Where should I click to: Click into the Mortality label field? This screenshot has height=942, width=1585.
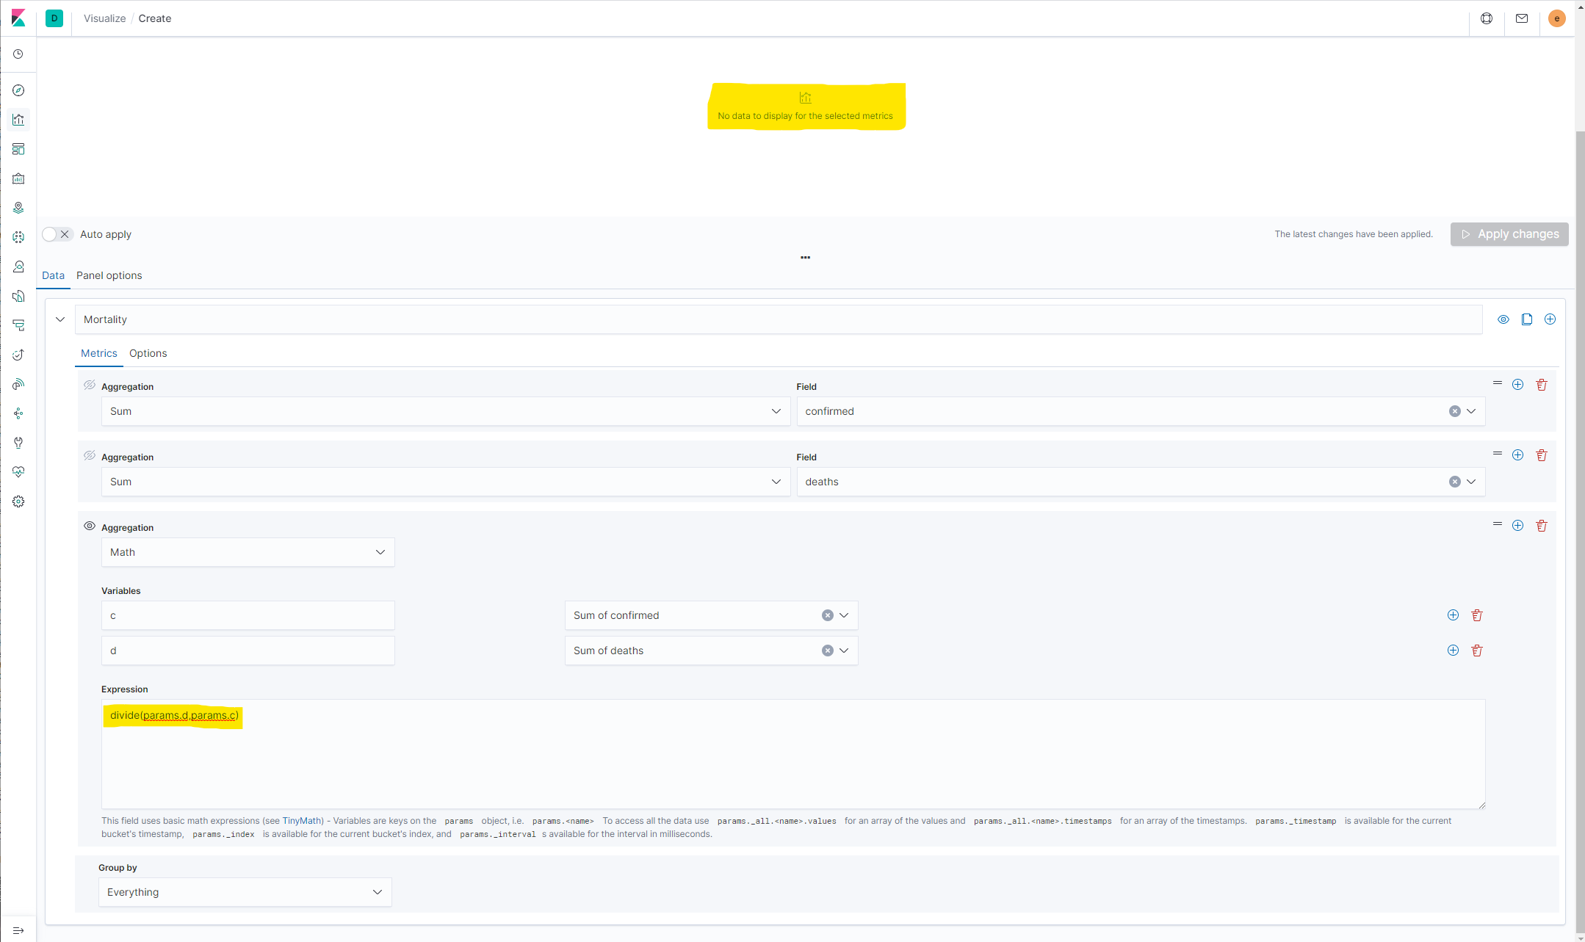pyautogui.click(x=779, y=319)
